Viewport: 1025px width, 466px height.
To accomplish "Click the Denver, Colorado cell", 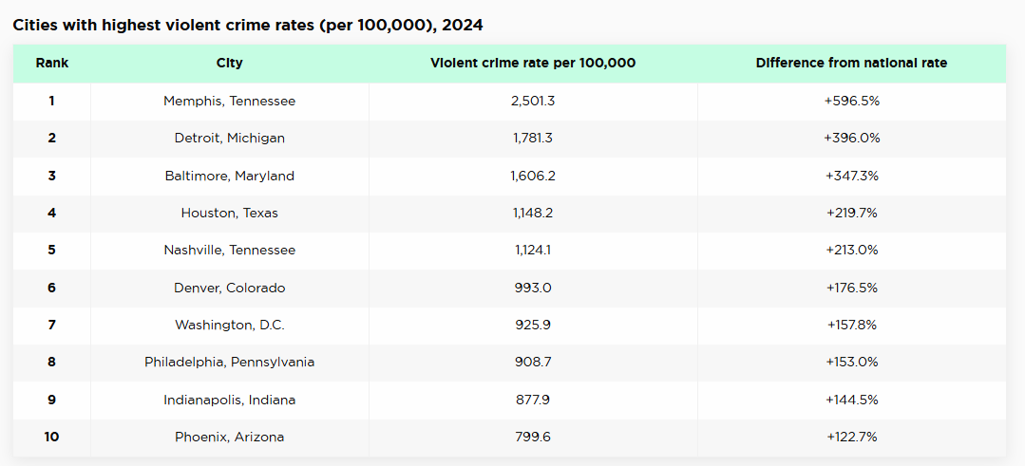I will tap(229, 288).
